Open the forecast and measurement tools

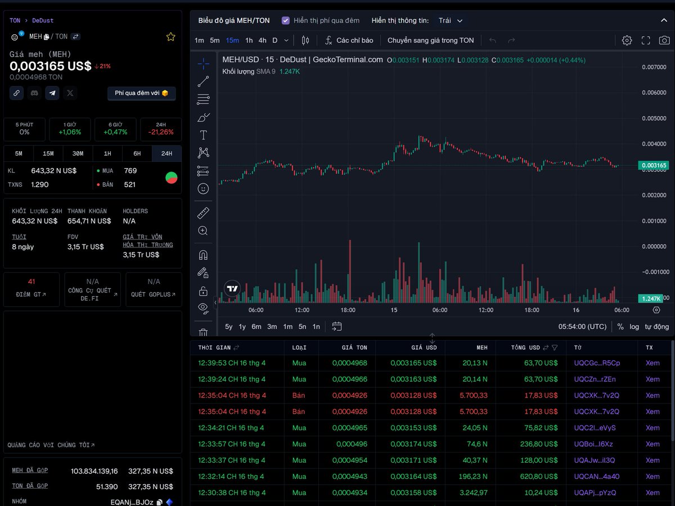pos(203,171)
